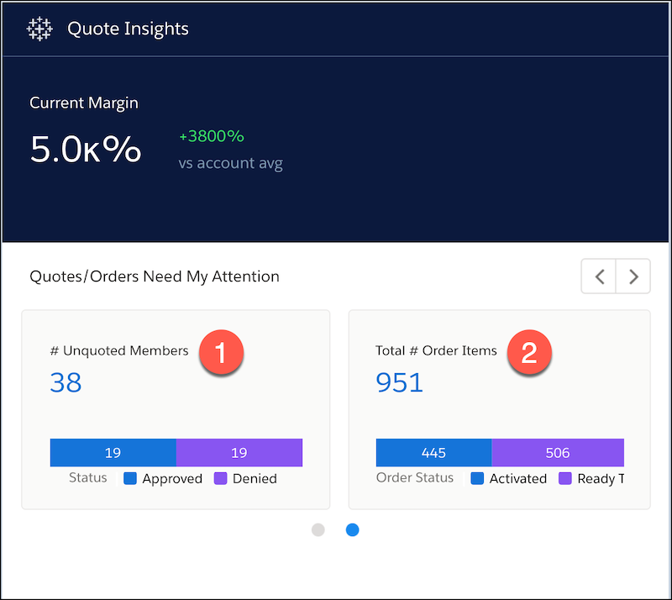
Task: Go to previous carousel slide arrow
Action: tap(599, 276)
